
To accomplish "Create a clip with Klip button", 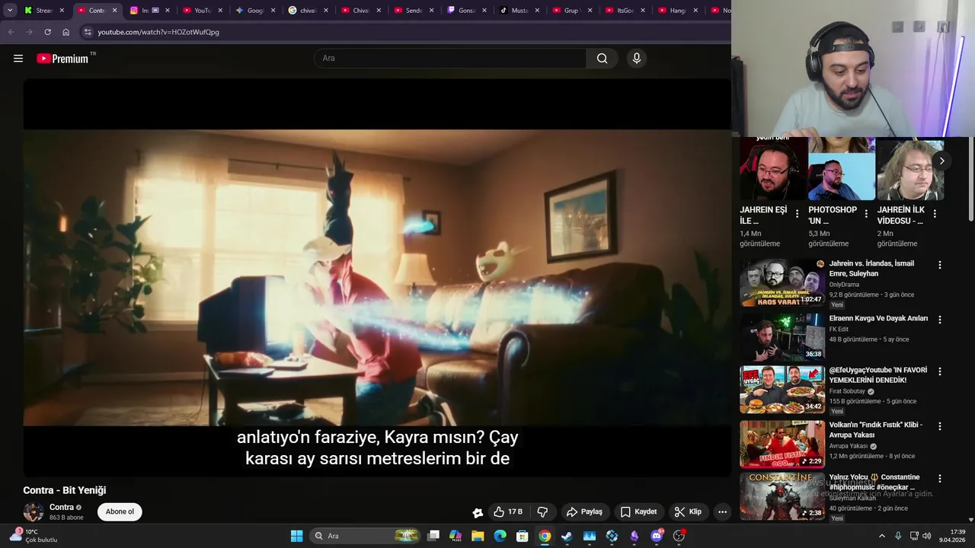I will 688,511.
